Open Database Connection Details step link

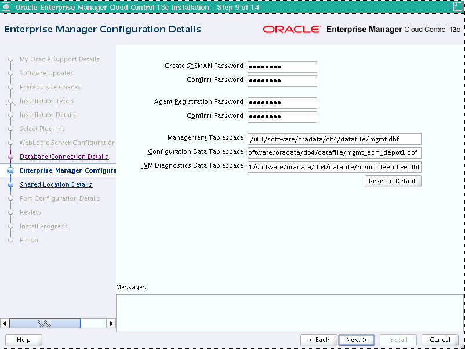click(64, 157)
